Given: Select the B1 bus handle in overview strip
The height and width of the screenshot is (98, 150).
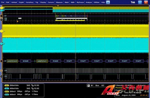Looking at the screenshot, I should [1, 16].
